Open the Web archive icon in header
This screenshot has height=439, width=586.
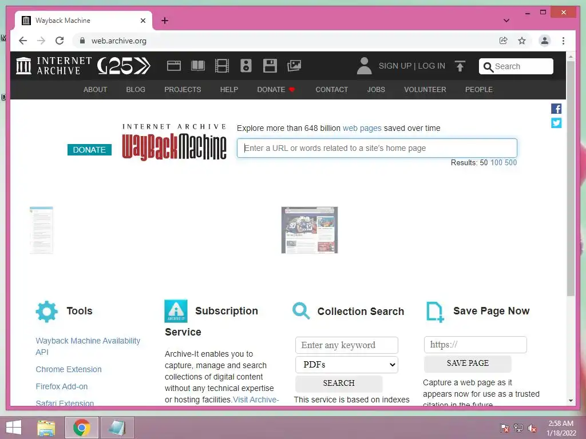(x=174, y=66)
